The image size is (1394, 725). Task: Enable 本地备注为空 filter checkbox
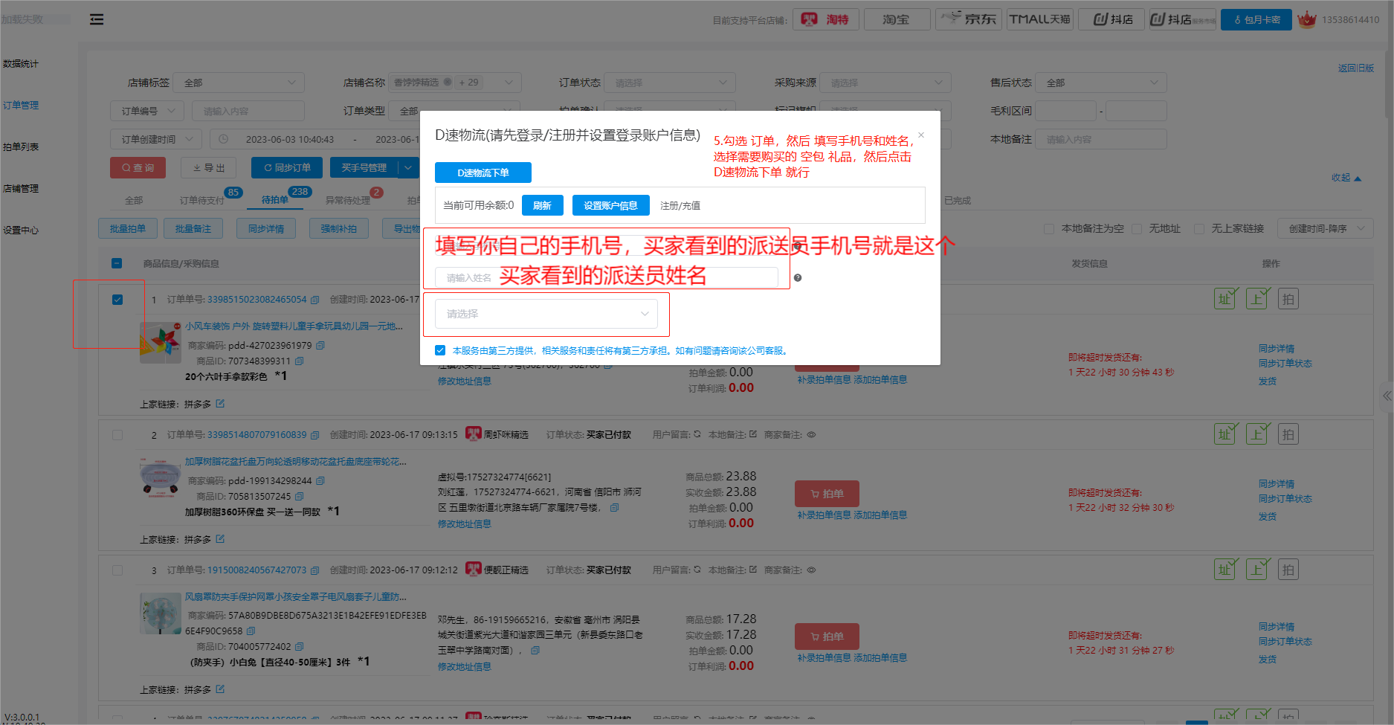tap(1049, 229)
